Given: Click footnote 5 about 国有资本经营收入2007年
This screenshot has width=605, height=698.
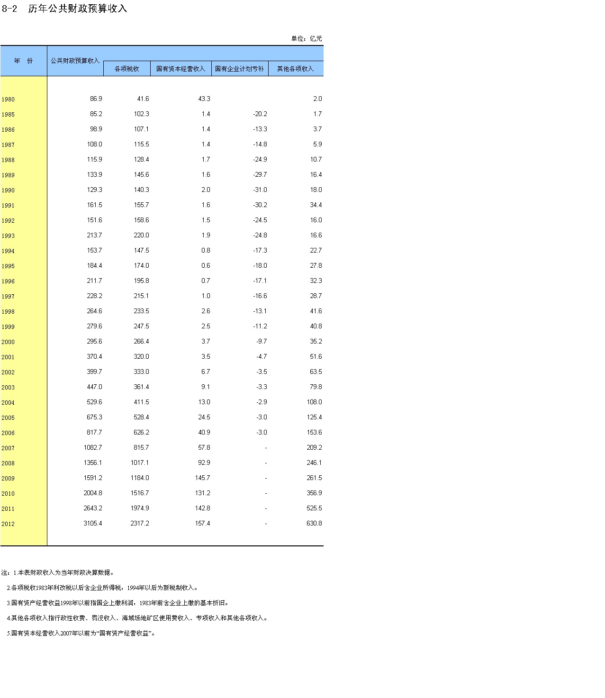Looking at the screenshot, I should click(x=81, y=634).
